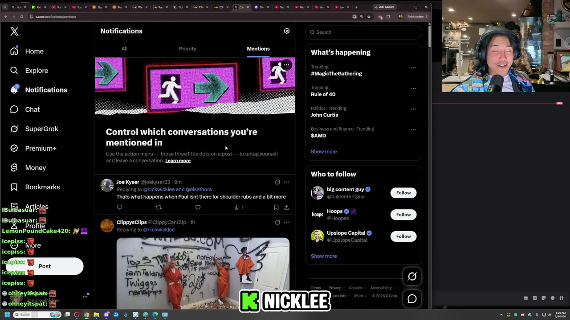Open the ClippysClips profile avatar

pyautogui.click(x=107, y=225)
